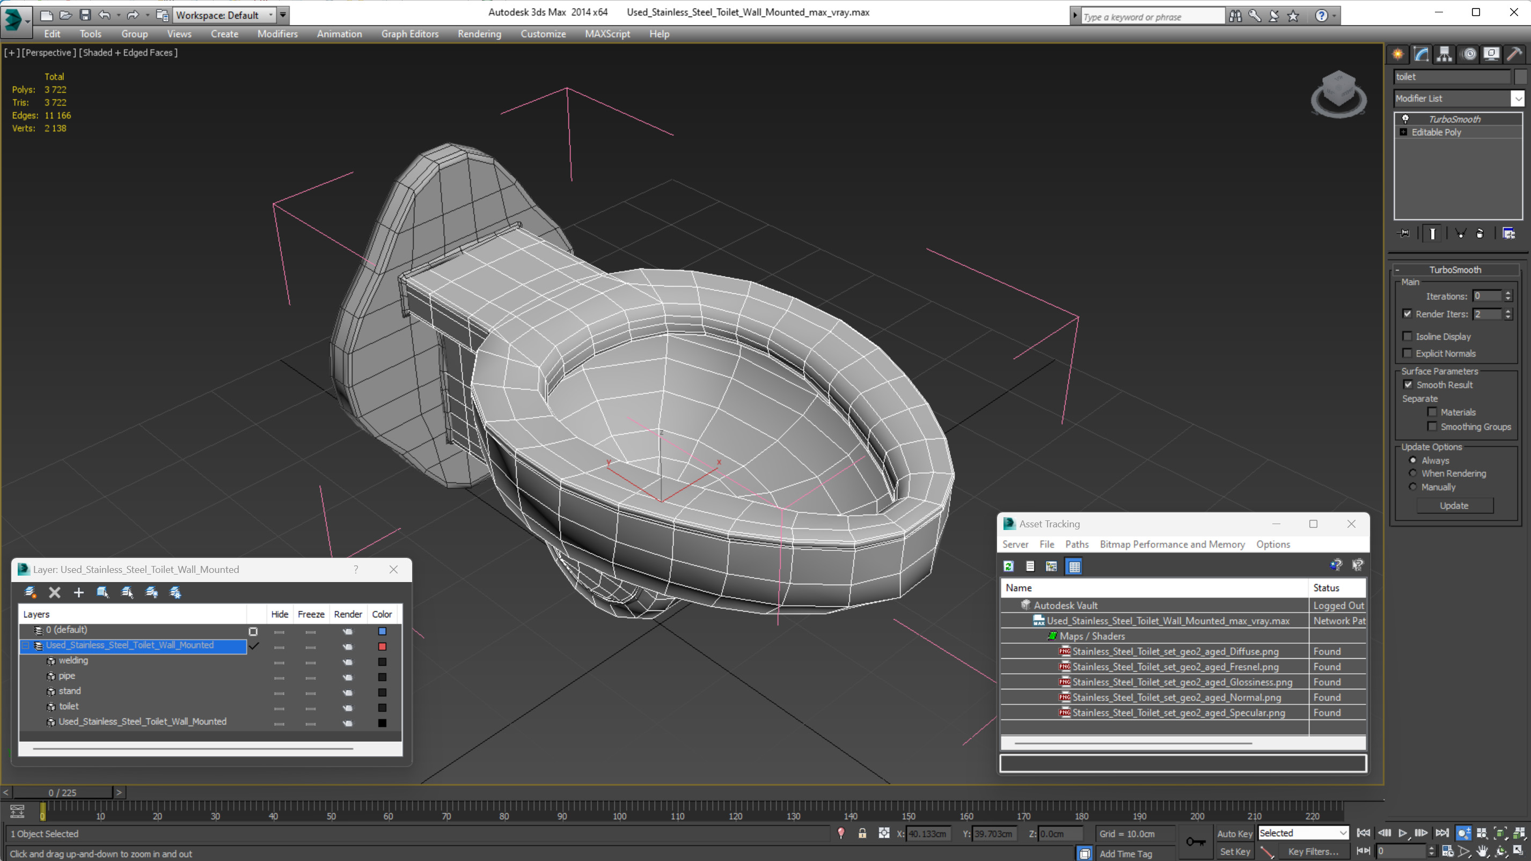Select Manually update option
This screenshot has width=1531, height=861.
pyautogui.click(x=1413, y=487)
